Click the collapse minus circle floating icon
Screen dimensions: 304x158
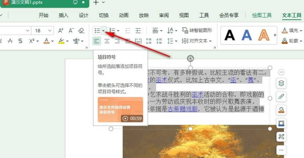tap(281, 72)
